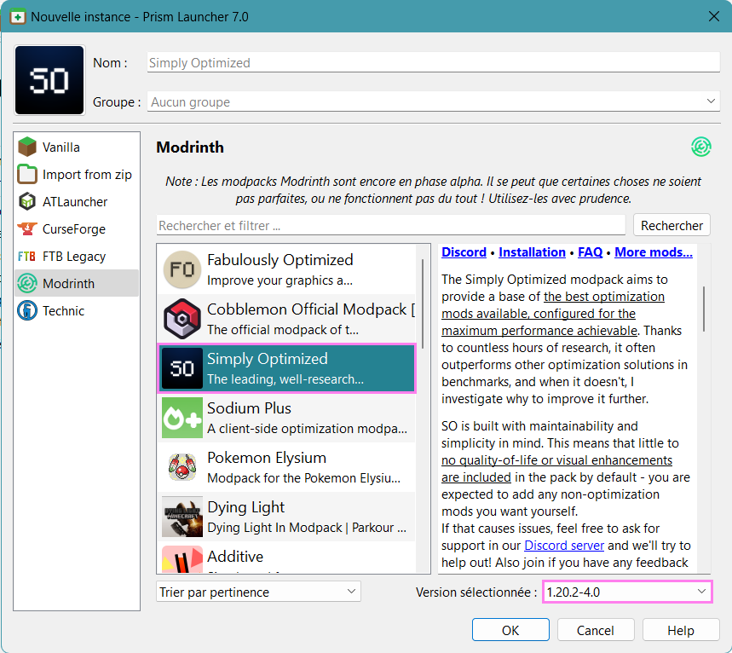Click the description panel vertical scrollbar
Viewport: 732px width, 653px height.
click(704, 309)
